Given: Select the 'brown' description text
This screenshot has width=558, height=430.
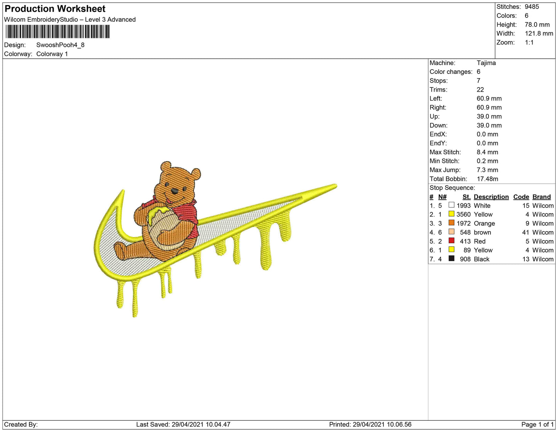Looking at the screenshot, I should [482, 232].
